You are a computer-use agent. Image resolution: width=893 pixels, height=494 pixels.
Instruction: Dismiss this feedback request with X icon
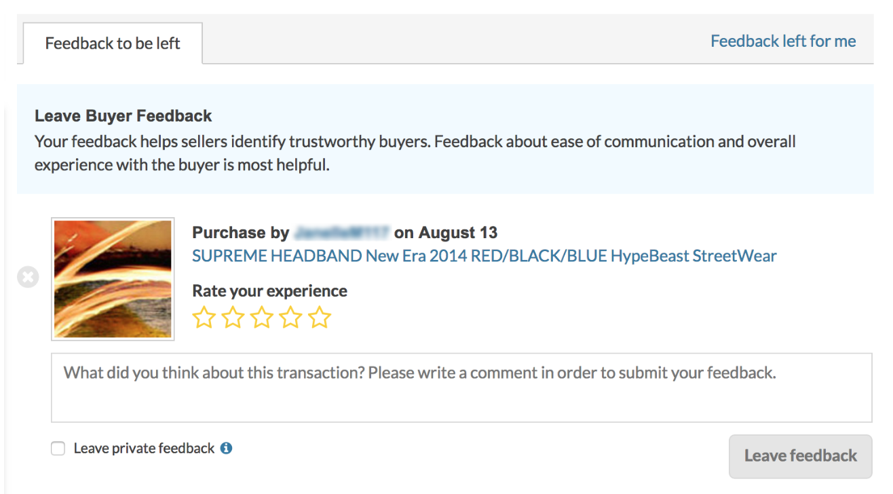28,277
